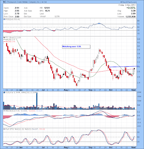
Task: Select the Chg value 0.00
Action: (x=133, y=11)
